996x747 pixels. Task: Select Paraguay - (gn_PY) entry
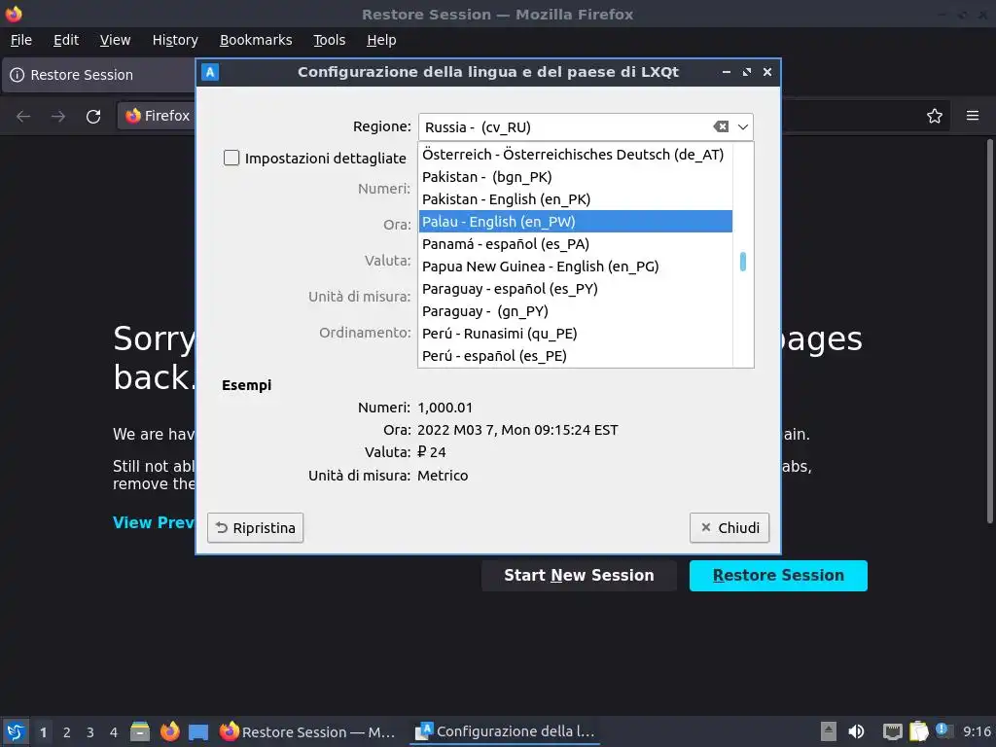575,310
